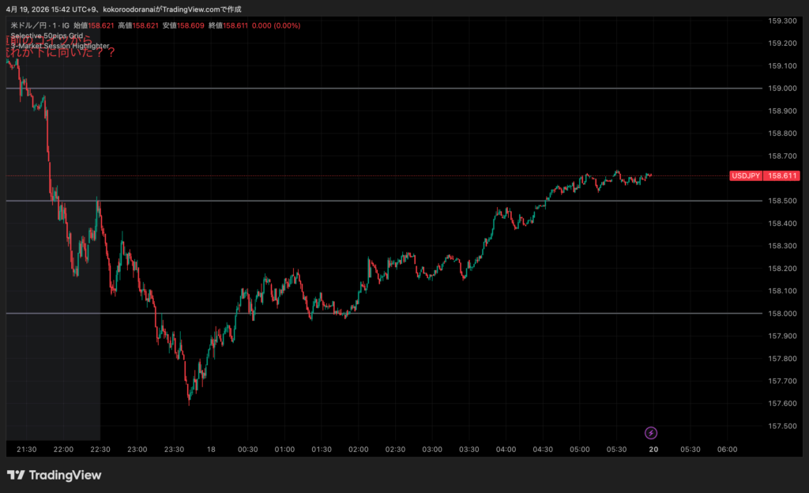Select the Selective 50pips Grid indicator label
Image resolution: width=809 pixels, height=493 pixels.
[47, 36]
